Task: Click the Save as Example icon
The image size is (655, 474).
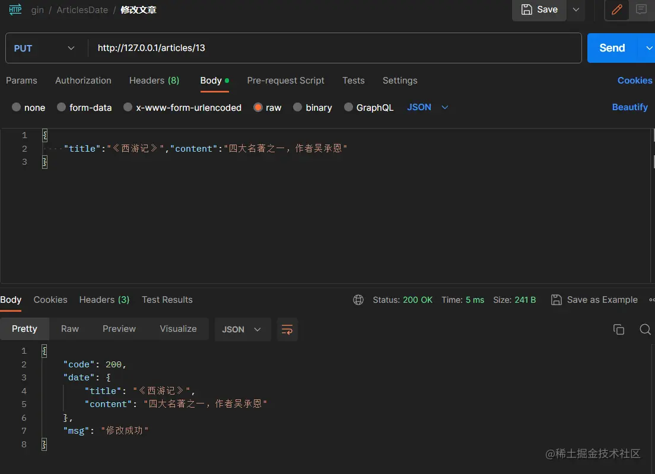Action: pyautogui.click(x=557, y=300)
